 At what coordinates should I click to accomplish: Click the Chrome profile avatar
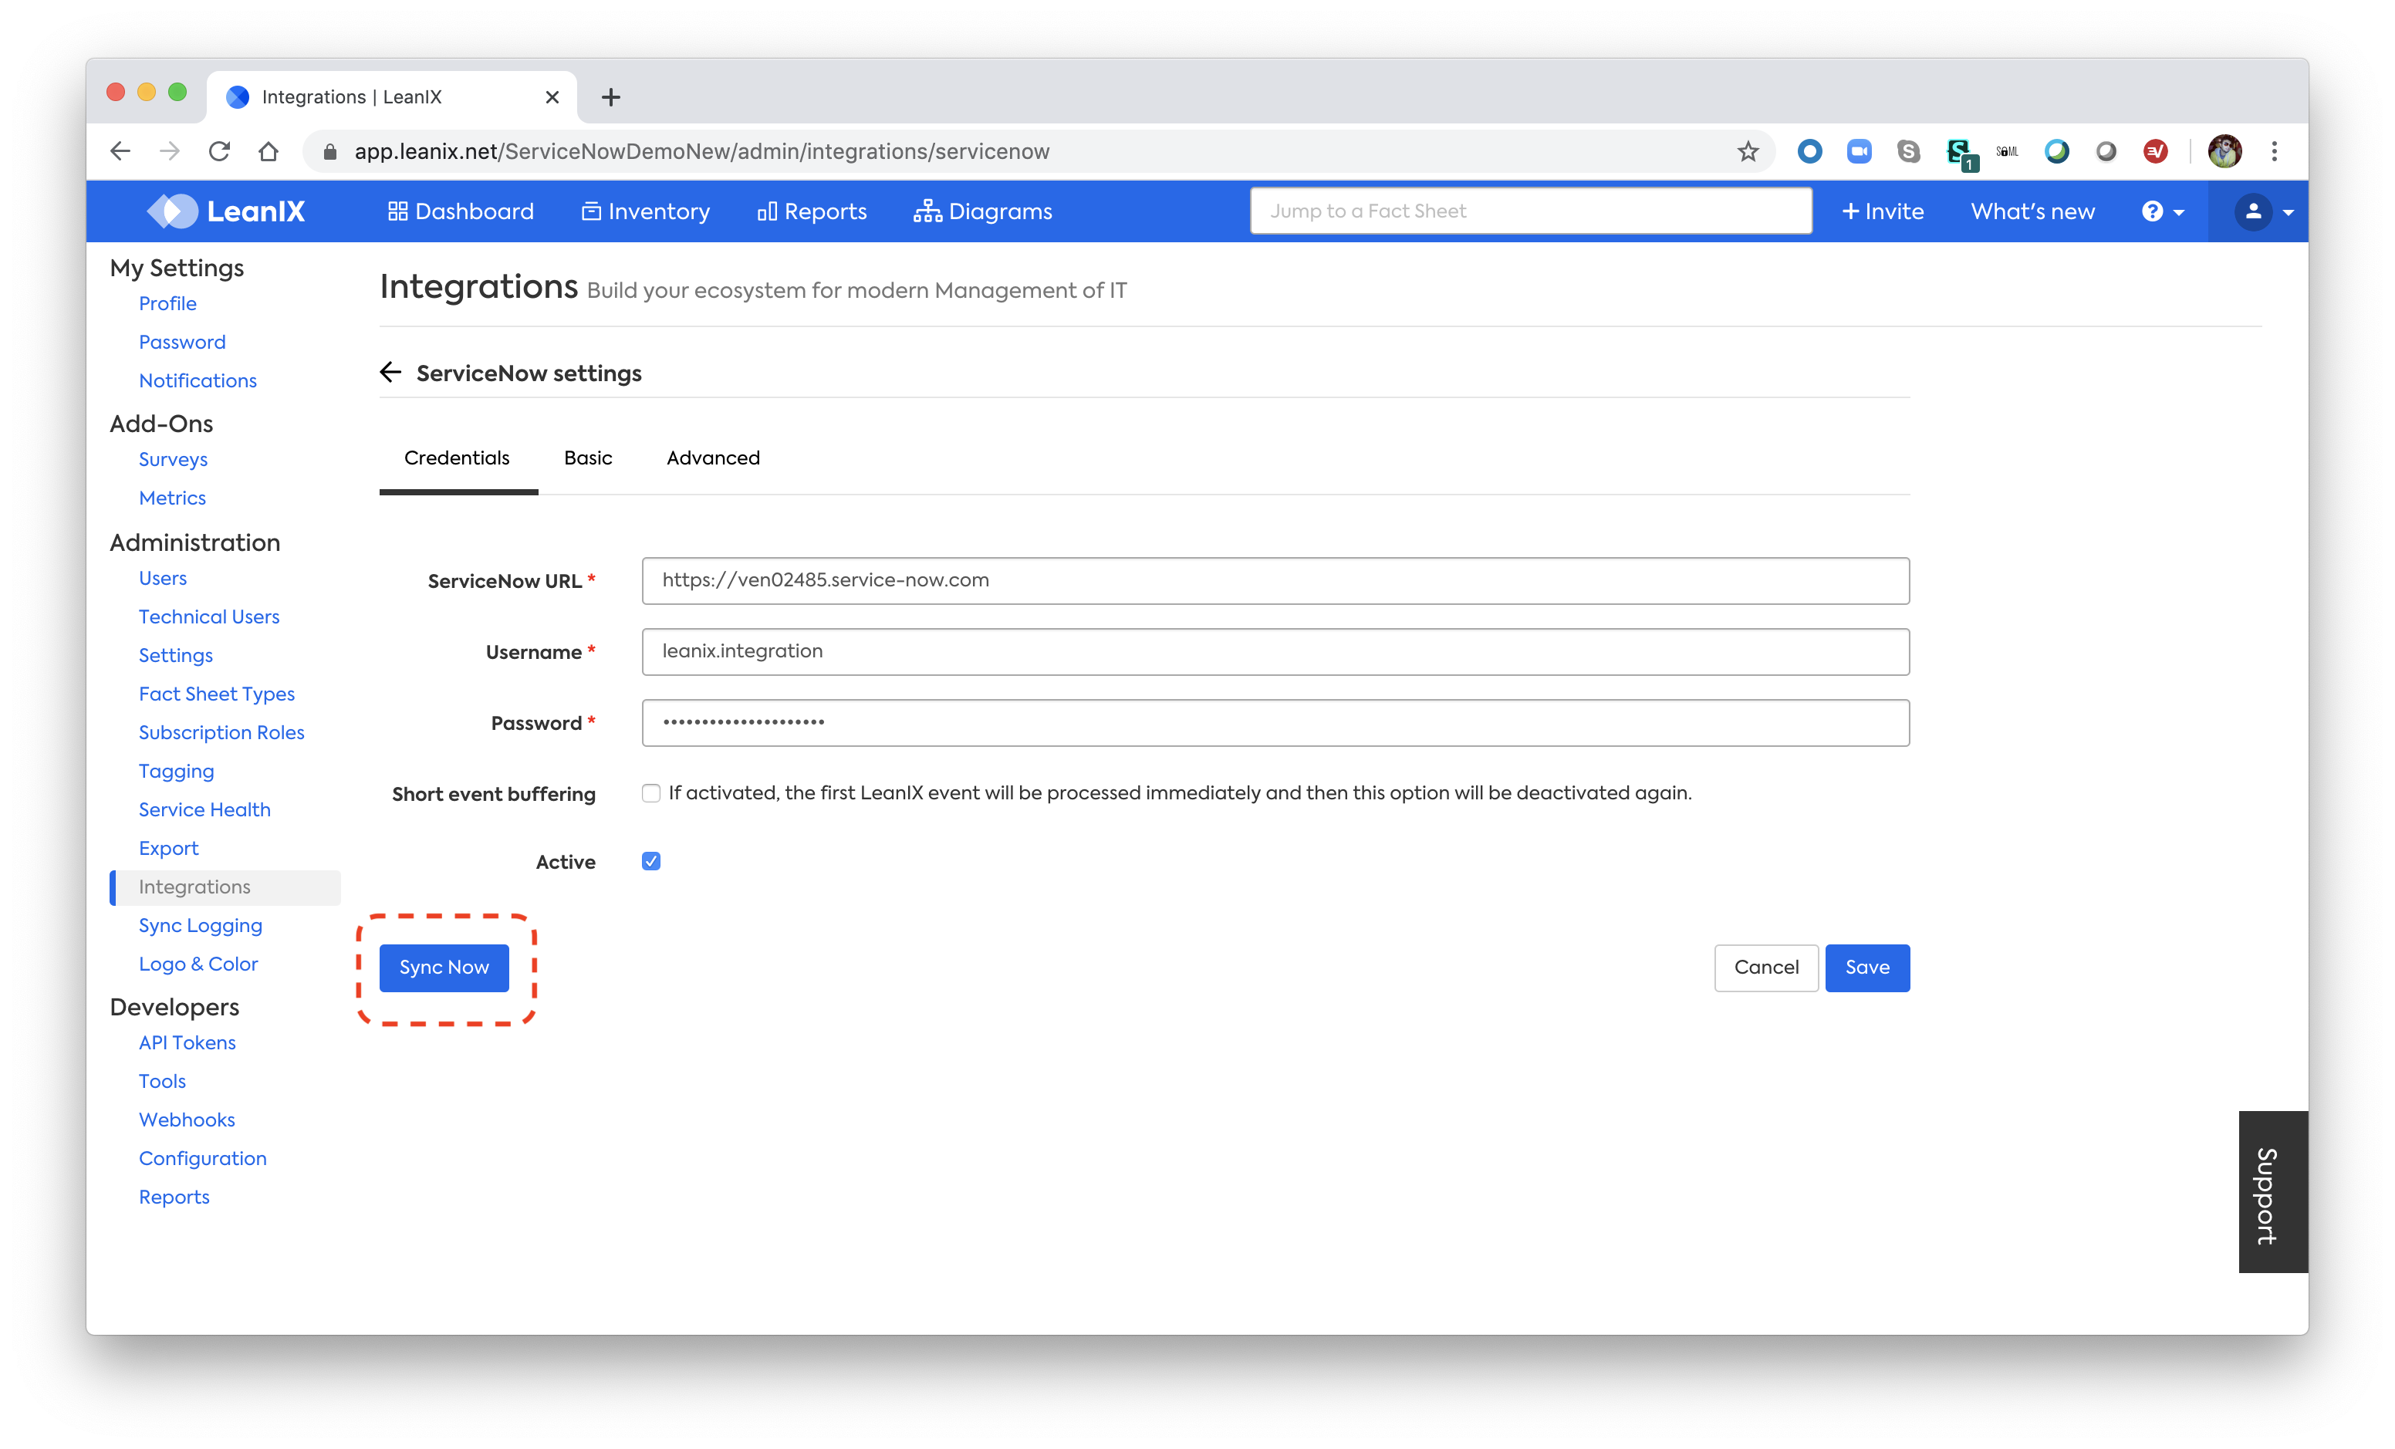(x=2225, y=151)
